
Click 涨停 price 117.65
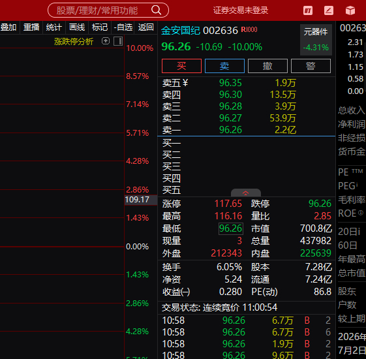(228, 204)
